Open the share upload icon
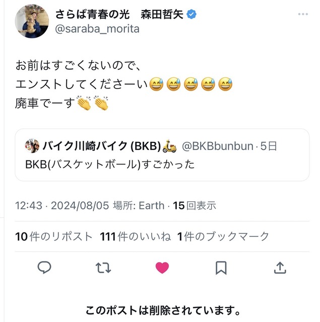 coord(280,268)
